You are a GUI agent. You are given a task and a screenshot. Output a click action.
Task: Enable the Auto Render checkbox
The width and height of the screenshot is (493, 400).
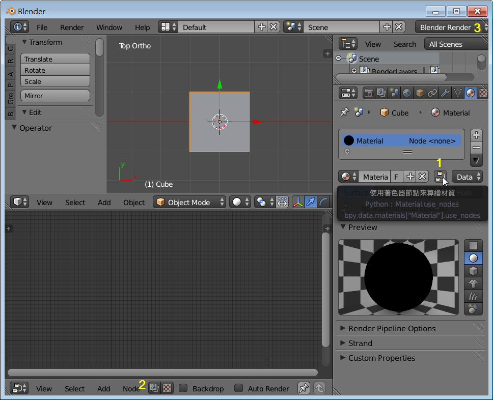(238, 388)
